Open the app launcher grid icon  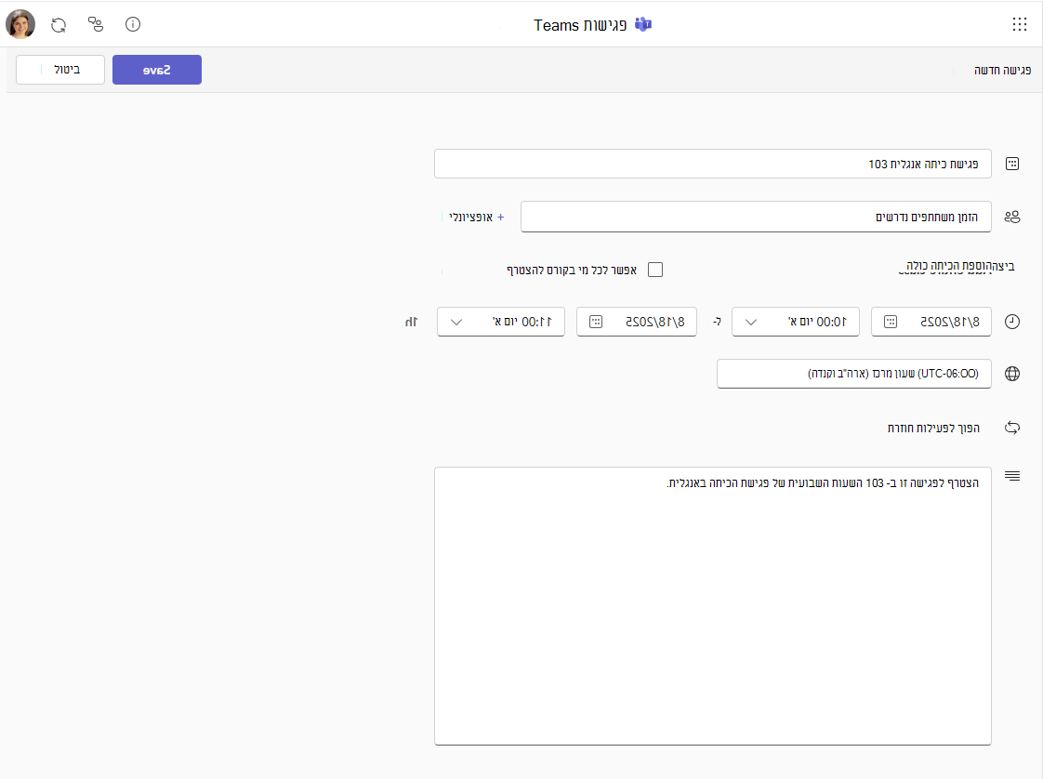click(1019, 24)
